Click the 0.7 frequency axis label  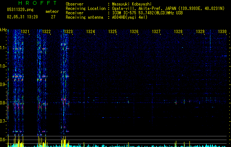click(x=3, y=121)
